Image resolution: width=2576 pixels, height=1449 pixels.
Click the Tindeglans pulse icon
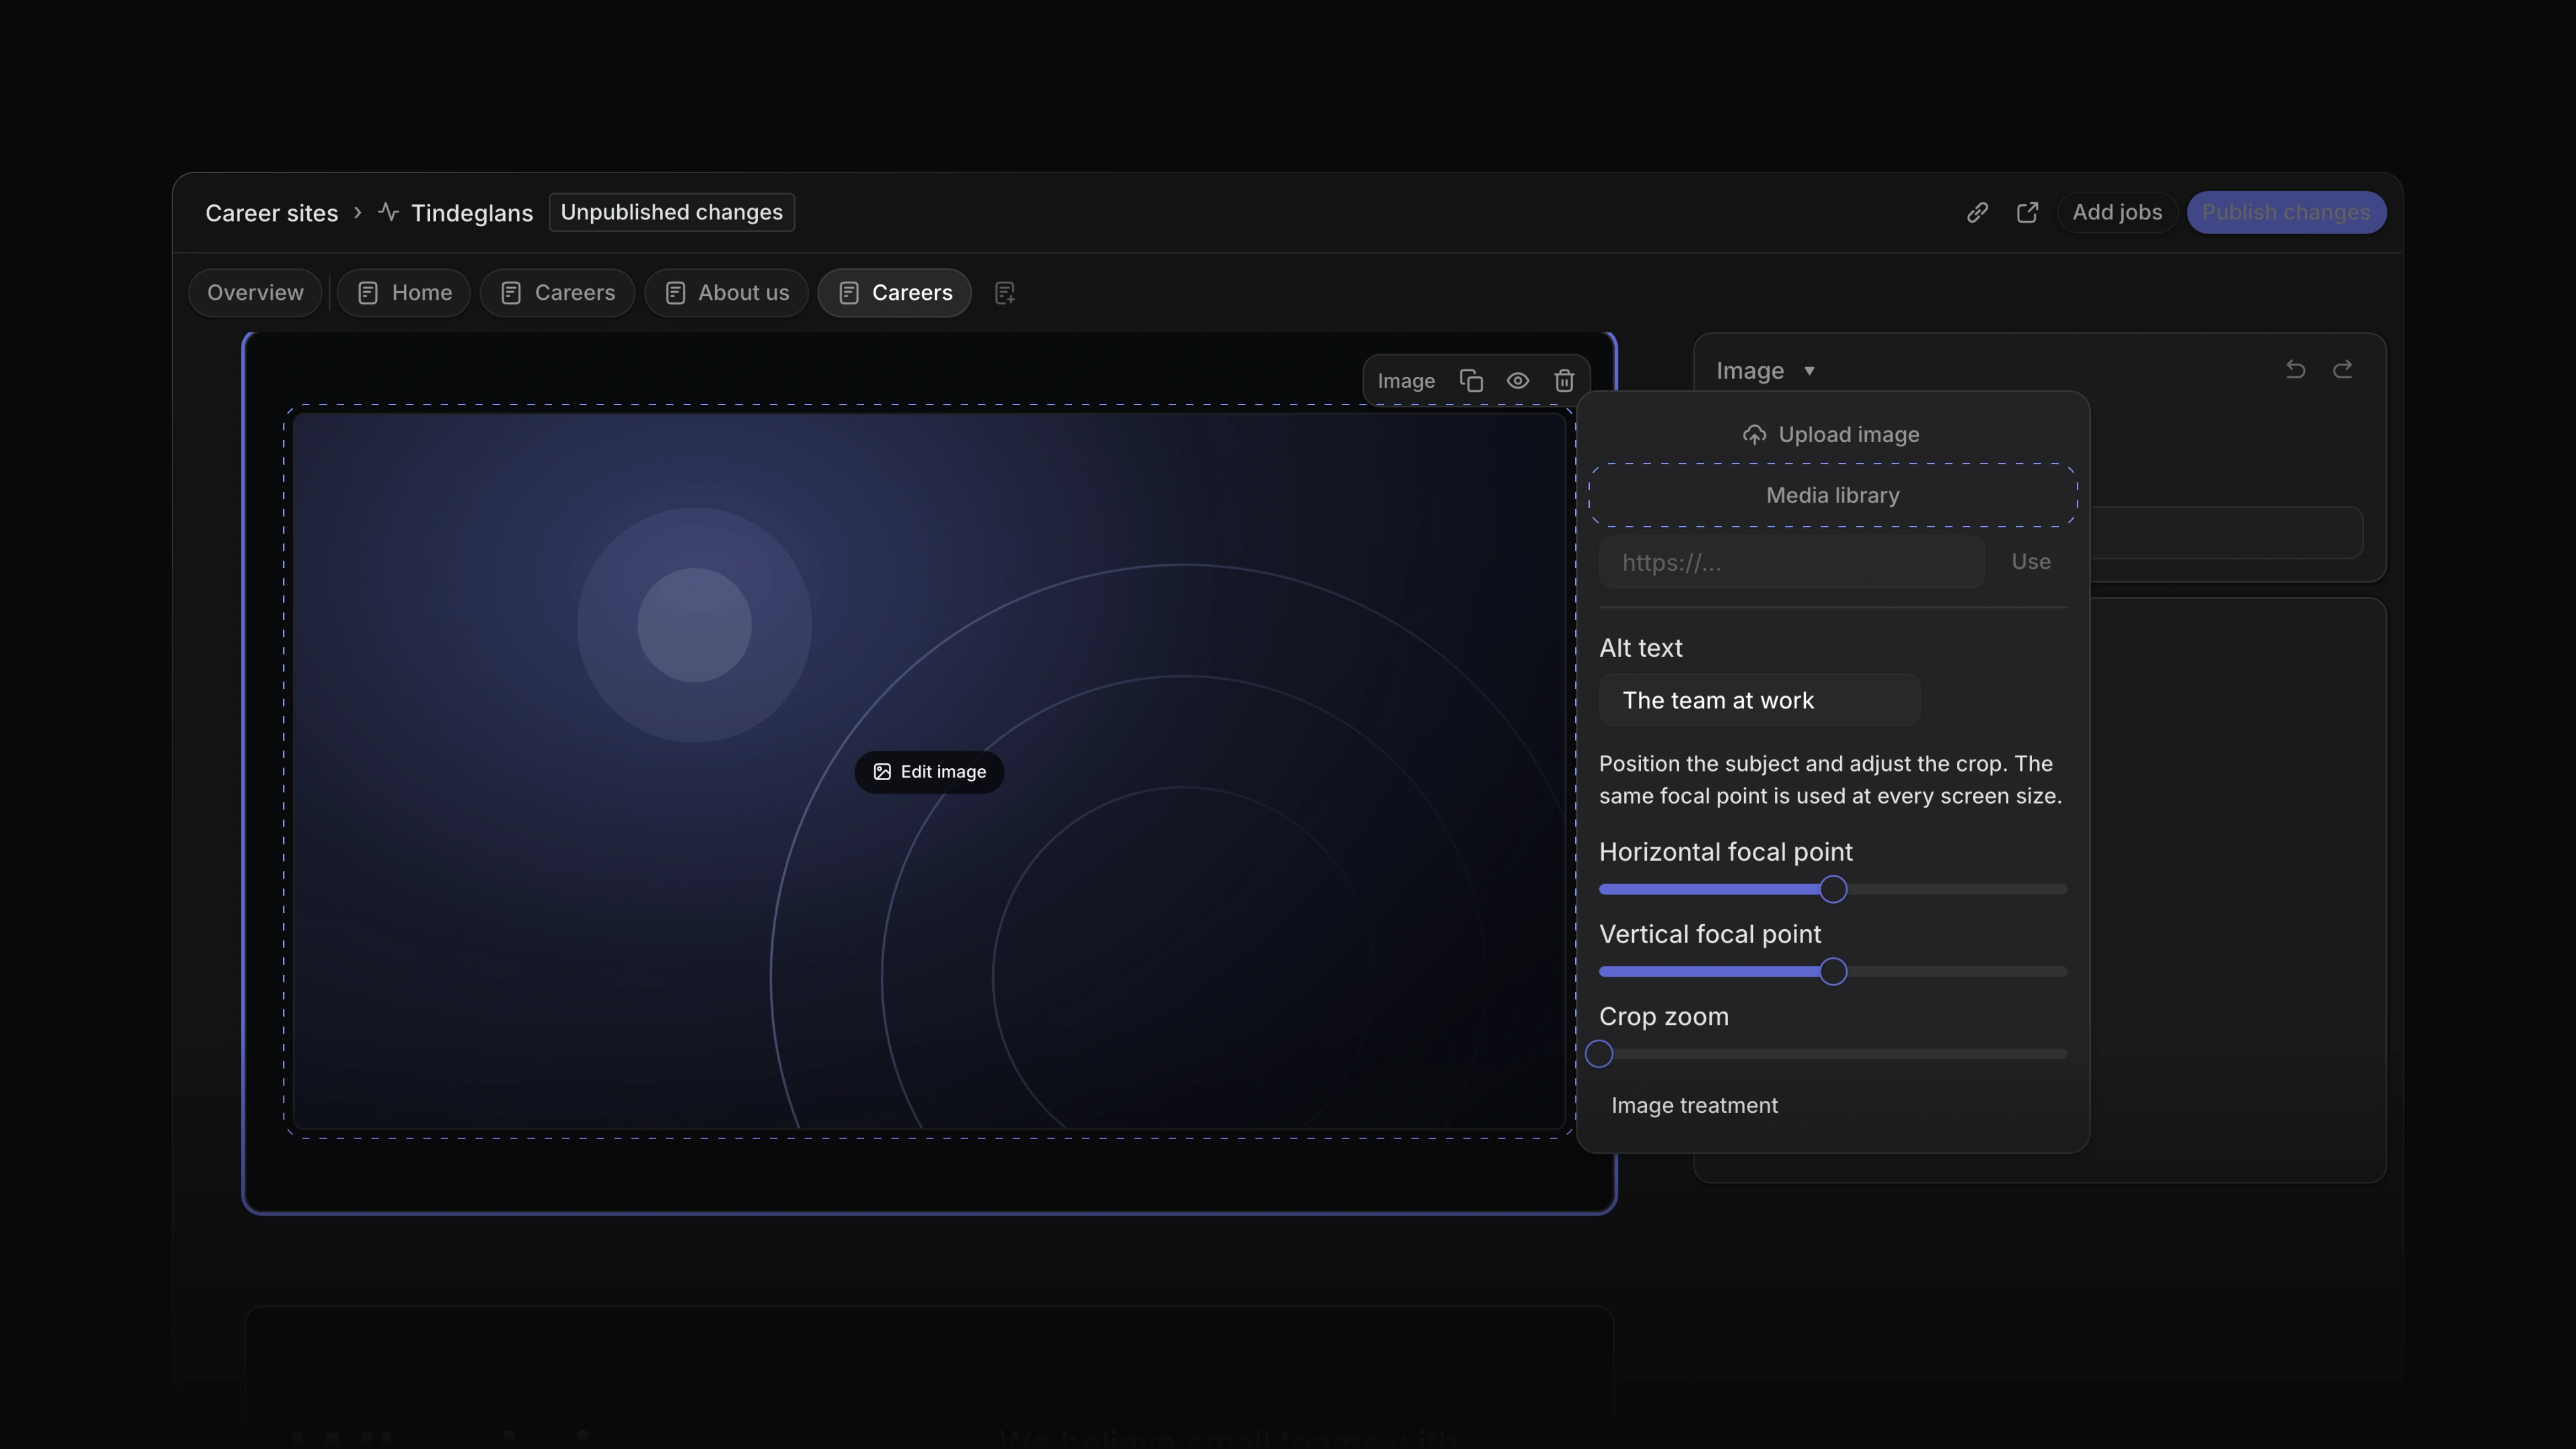[x=389, y=212]
